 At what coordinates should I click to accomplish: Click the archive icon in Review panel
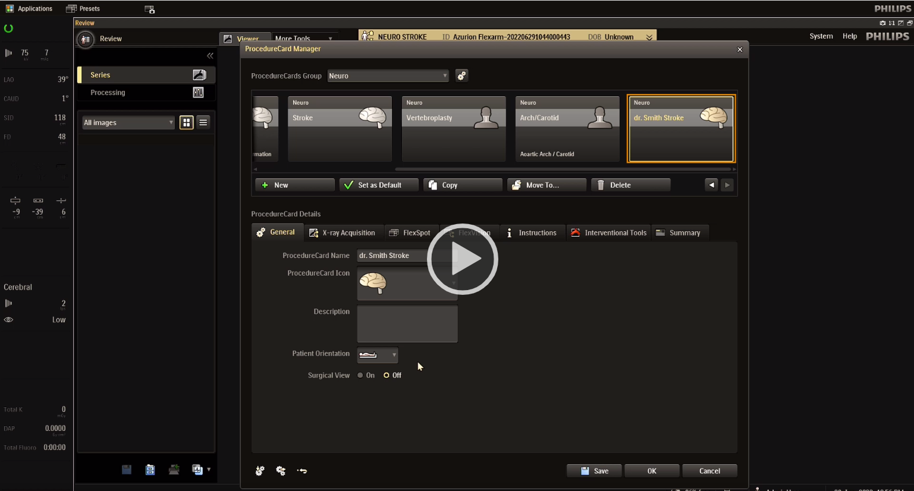tap(150, 470)
